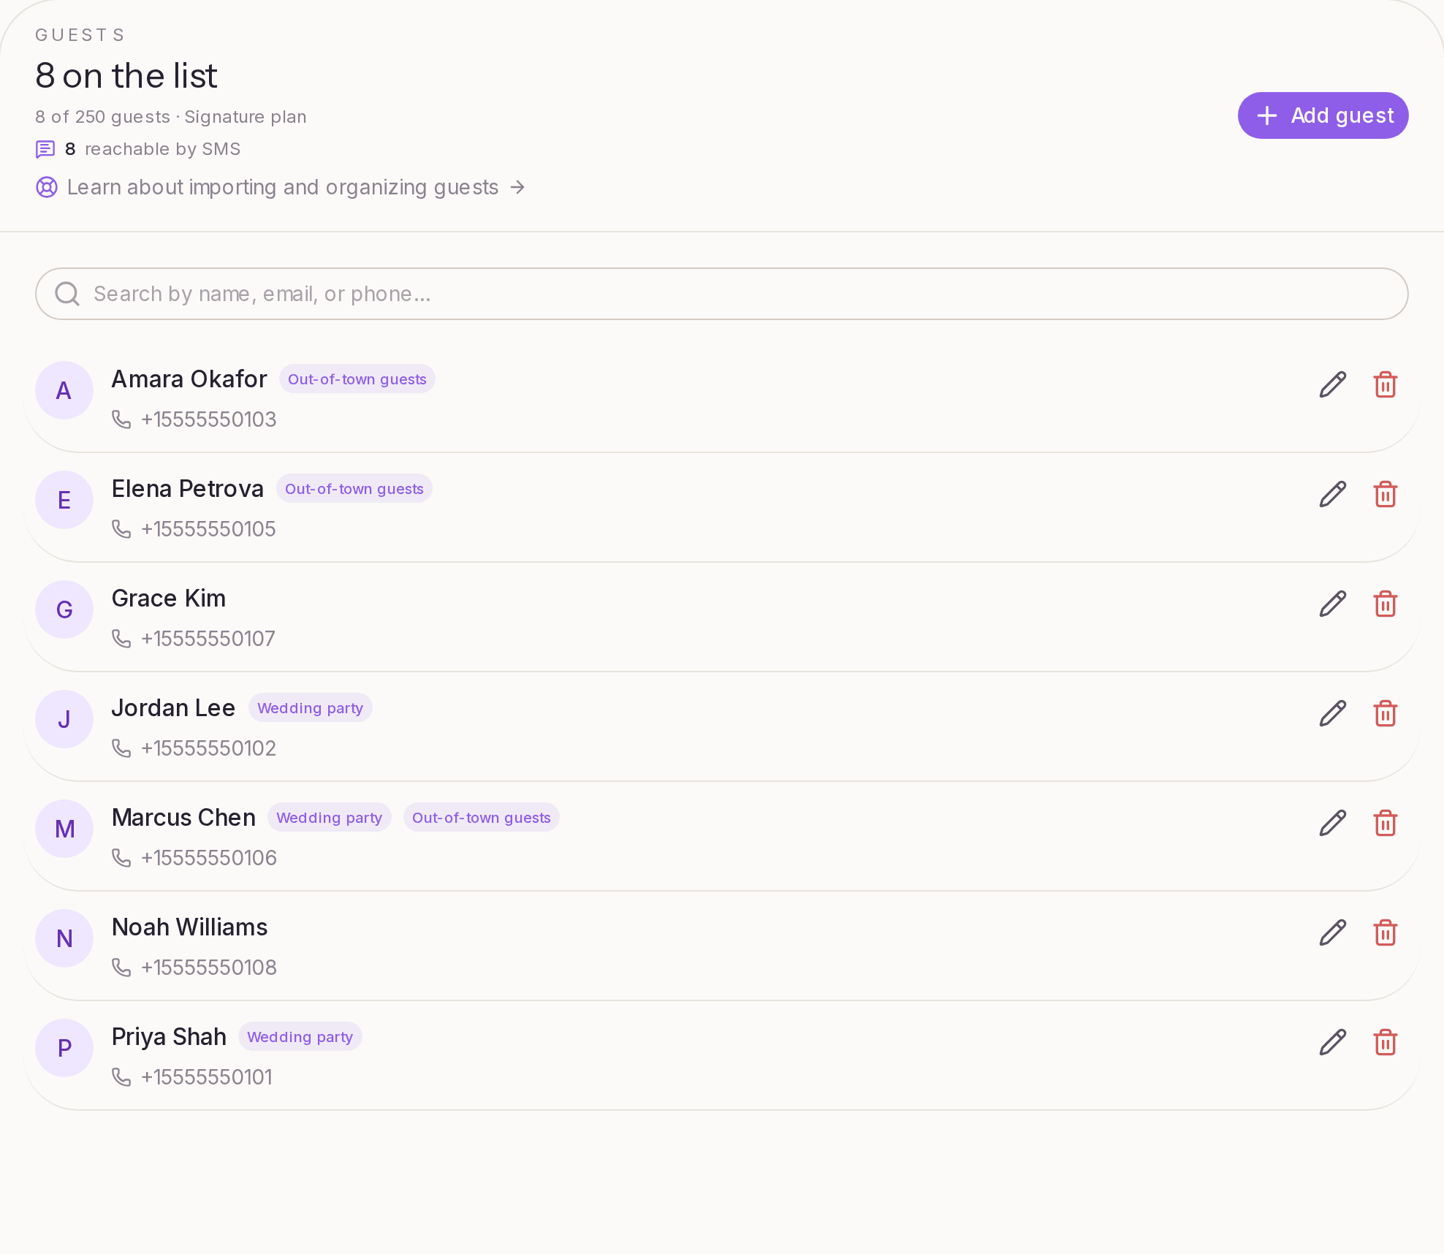Focus the search by name, email, or phone field
Screen dimensions: 1444x1254
pyautogui.click(x=722, y=294)
